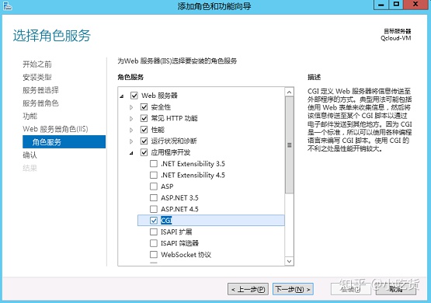Toggle the 性能 checkbox

144,130
